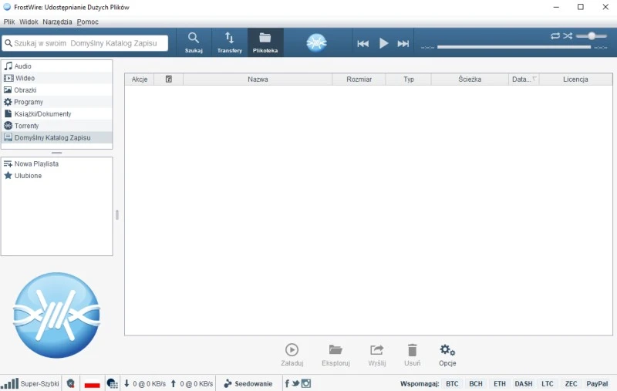Toggle shuffle mode in the player
This screenshot has height=391, width=617.
point(568,35)
